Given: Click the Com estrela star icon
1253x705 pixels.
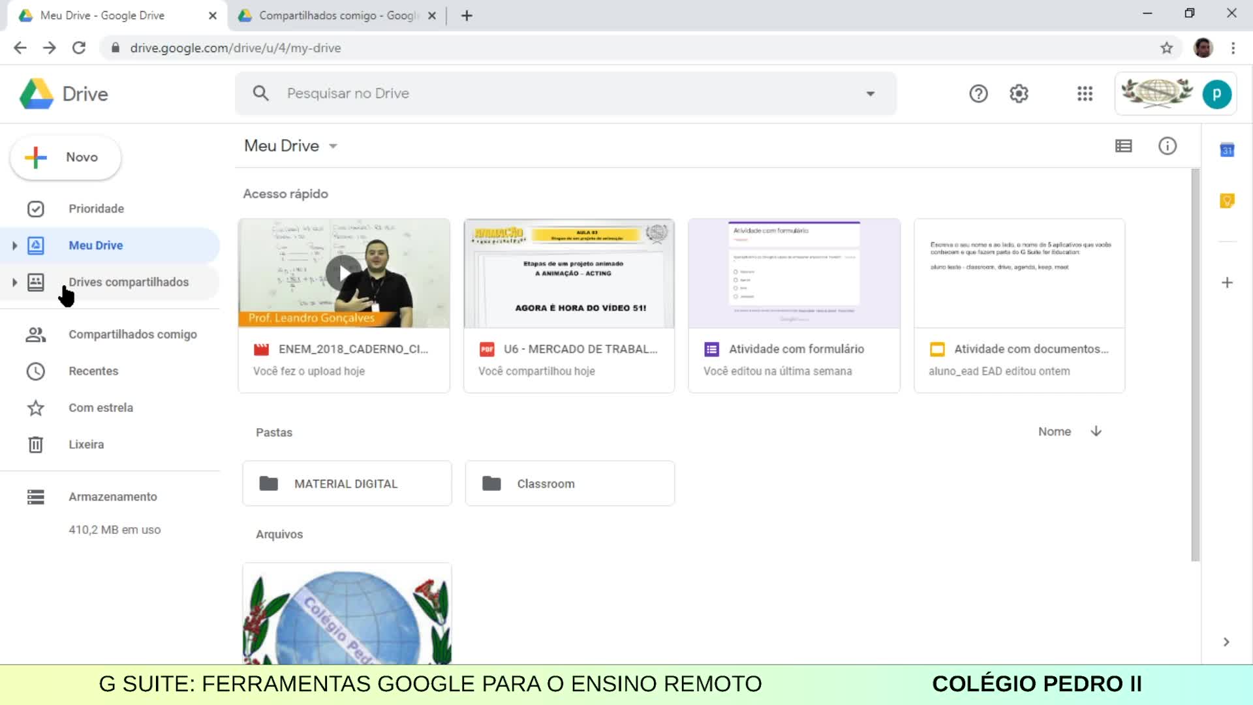Looking at the screenshot, I should coord(35,408).
